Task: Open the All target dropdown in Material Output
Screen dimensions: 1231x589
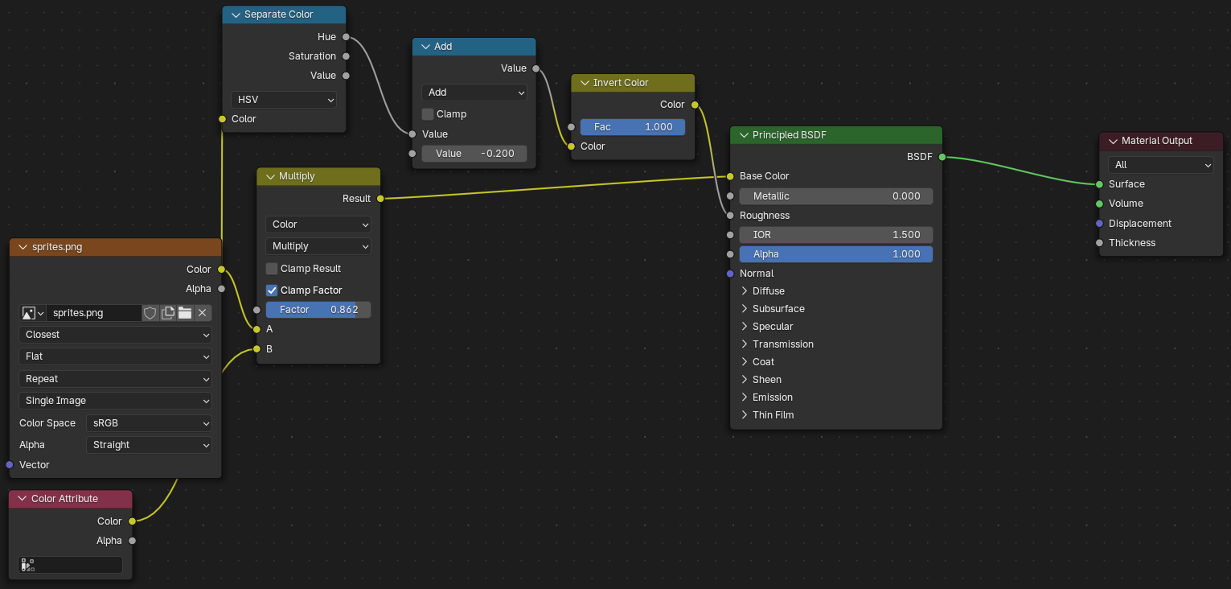Action: coord(1161,165)
